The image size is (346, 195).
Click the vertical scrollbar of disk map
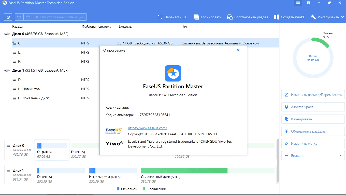click(278, 161)
